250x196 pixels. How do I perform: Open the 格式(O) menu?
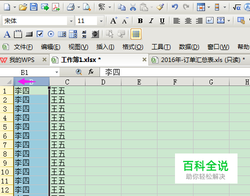pos(132,47)
